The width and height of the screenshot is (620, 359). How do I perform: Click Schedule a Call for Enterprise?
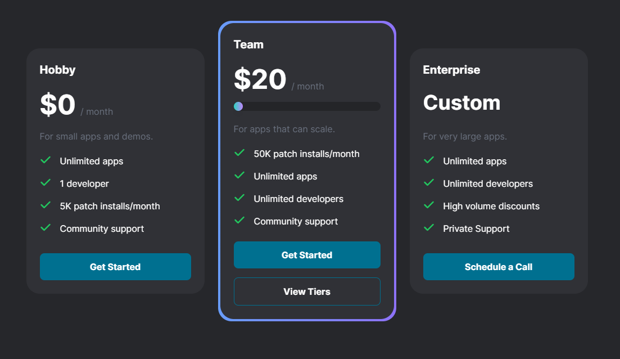pos(498,267)
